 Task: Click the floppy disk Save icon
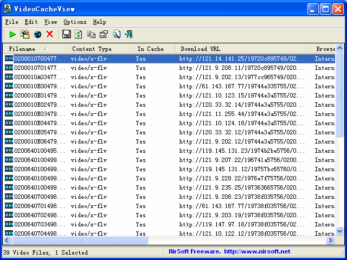pos(66,35)
